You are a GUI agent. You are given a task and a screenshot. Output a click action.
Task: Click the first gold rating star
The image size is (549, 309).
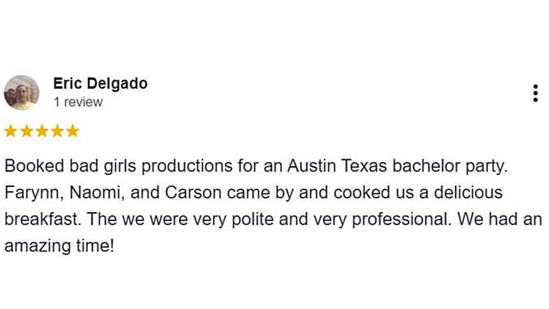pos(11,130)
